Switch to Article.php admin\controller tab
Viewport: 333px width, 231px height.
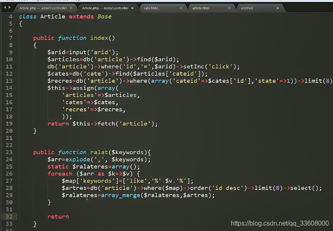pos(43,8)
